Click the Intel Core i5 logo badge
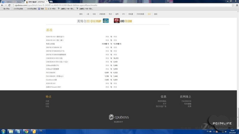This screenshot has width=239, height=134. point(106,21)
